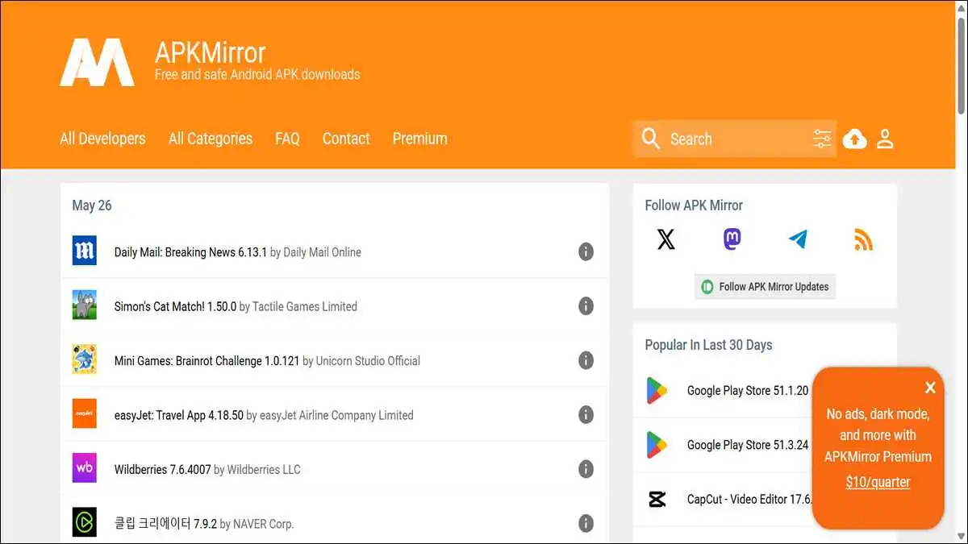Open the user account icon

[x=885, y=139]
